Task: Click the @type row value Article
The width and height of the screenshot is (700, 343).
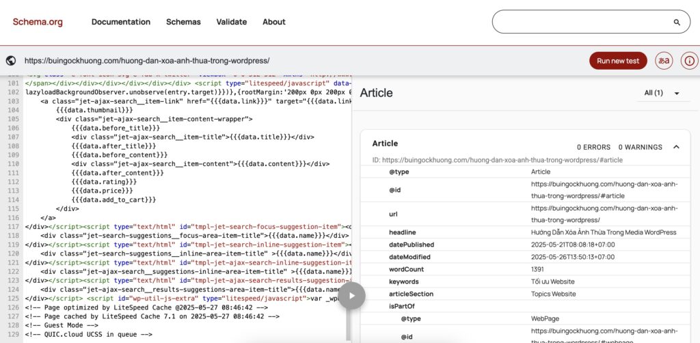Action: [x=541, y=171]
